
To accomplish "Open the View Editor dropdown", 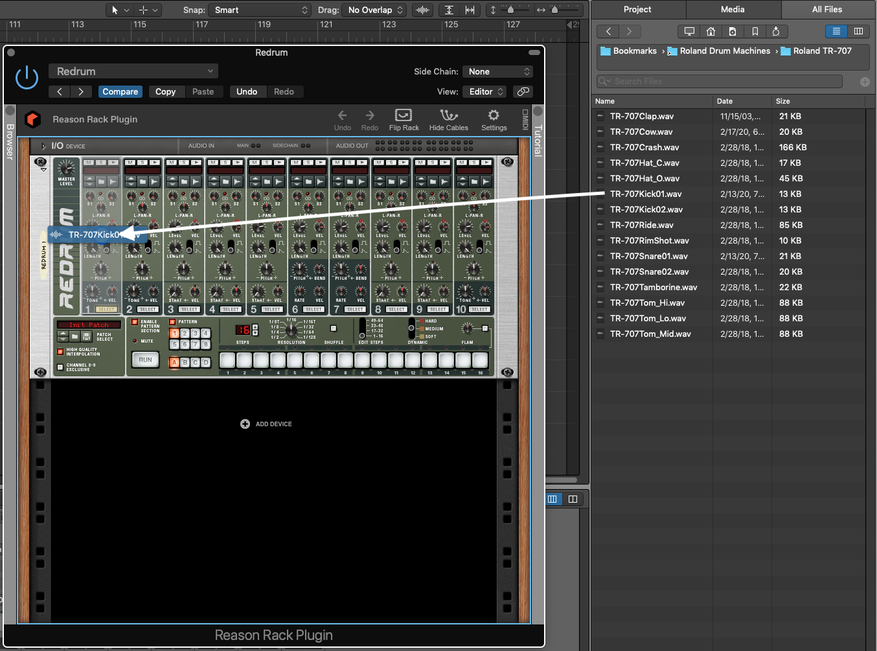I will pyautogui.click(x=485, y=91).
